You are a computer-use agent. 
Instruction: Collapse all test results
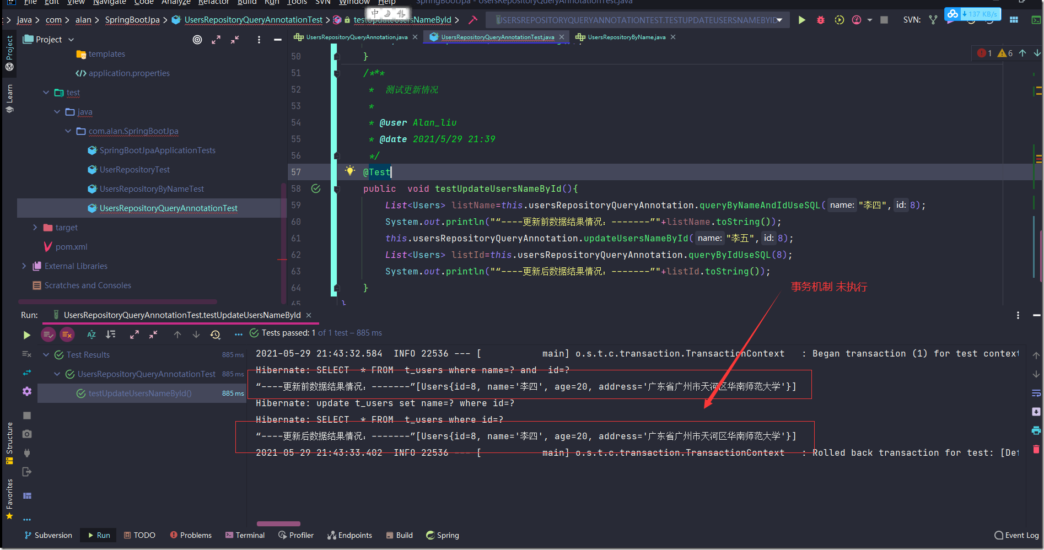coord(153,335)
